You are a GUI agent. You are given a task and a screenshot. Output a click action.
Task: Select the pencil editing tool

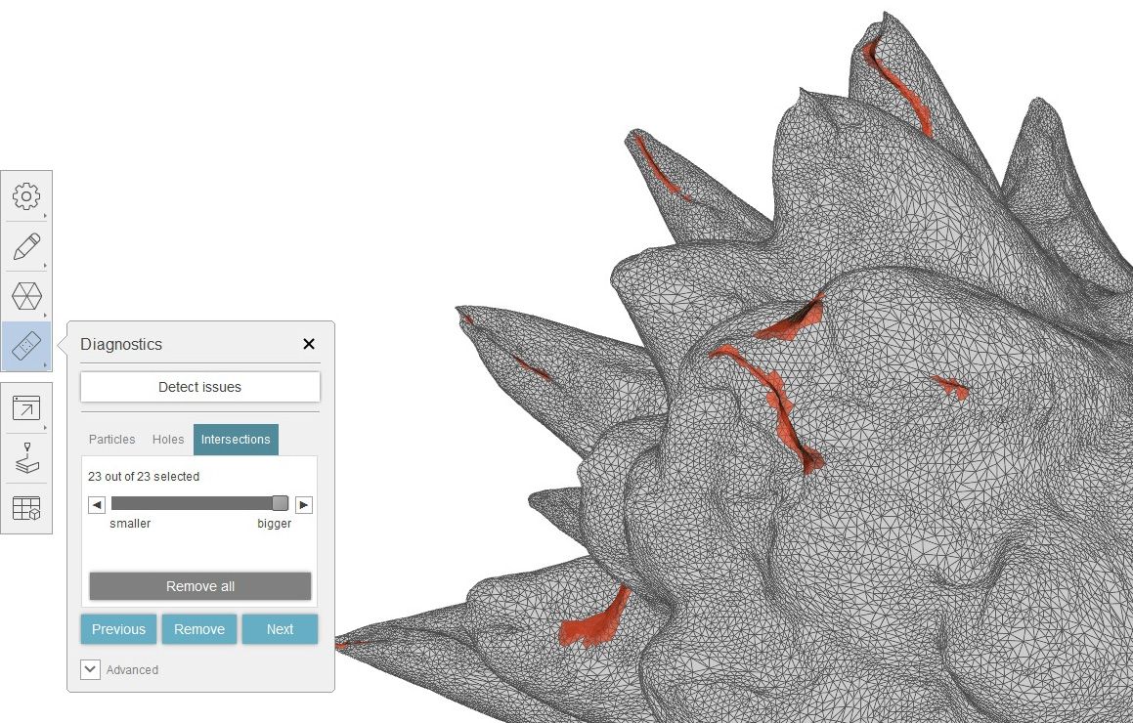[x=27, y=244]
